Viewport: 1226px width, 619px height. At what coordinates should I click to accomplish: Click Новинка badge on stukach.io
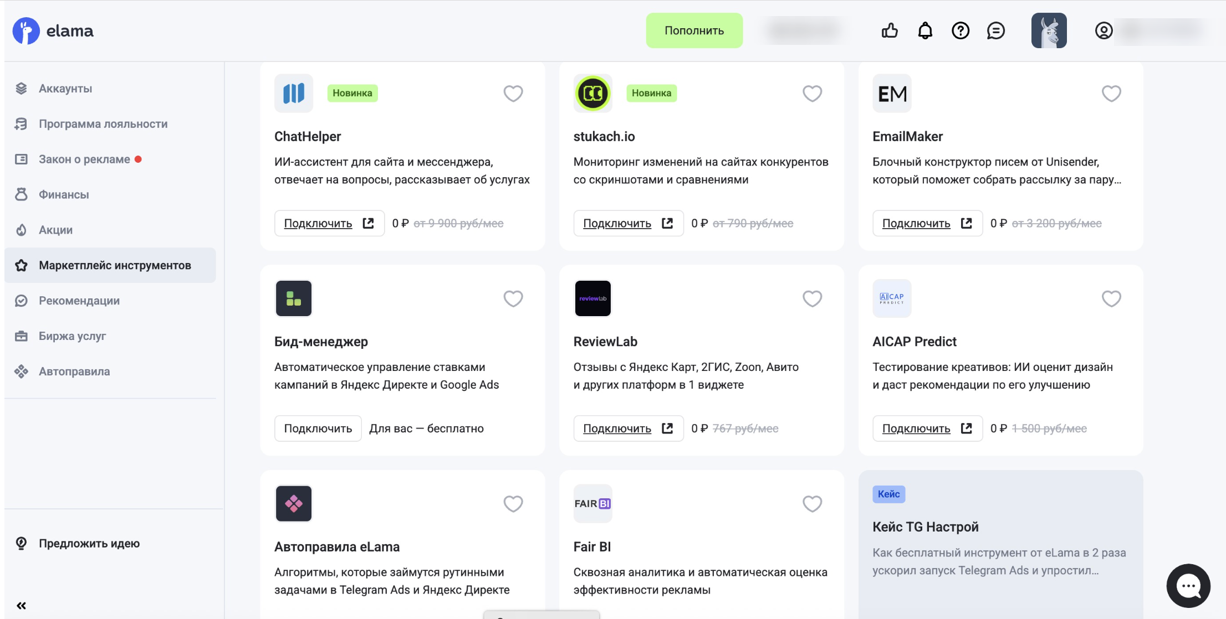(x=651, y=93)
